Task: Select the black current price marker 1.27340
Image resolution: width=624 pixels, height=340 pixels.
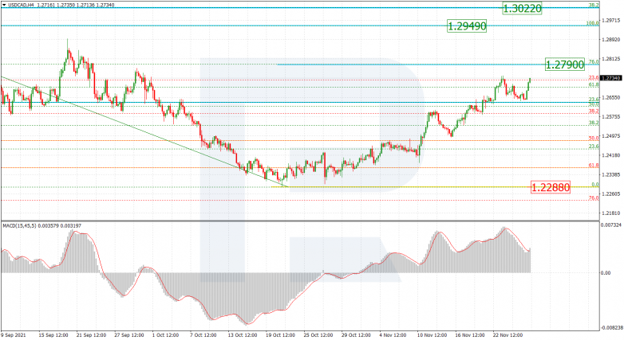Action: coord(611,78)
